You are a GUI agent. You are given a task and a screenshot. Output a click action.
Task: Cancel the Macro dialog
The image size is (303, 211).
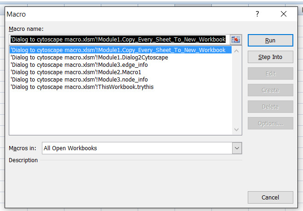click(x=270, y=198)
